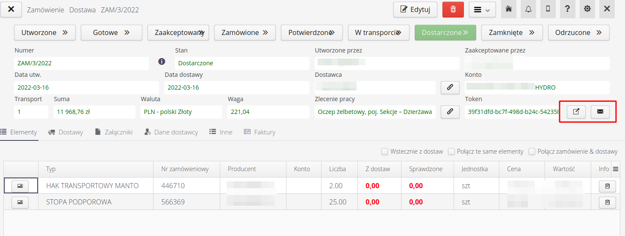Click quantity 25.00 cell

(x=339, y=202)
